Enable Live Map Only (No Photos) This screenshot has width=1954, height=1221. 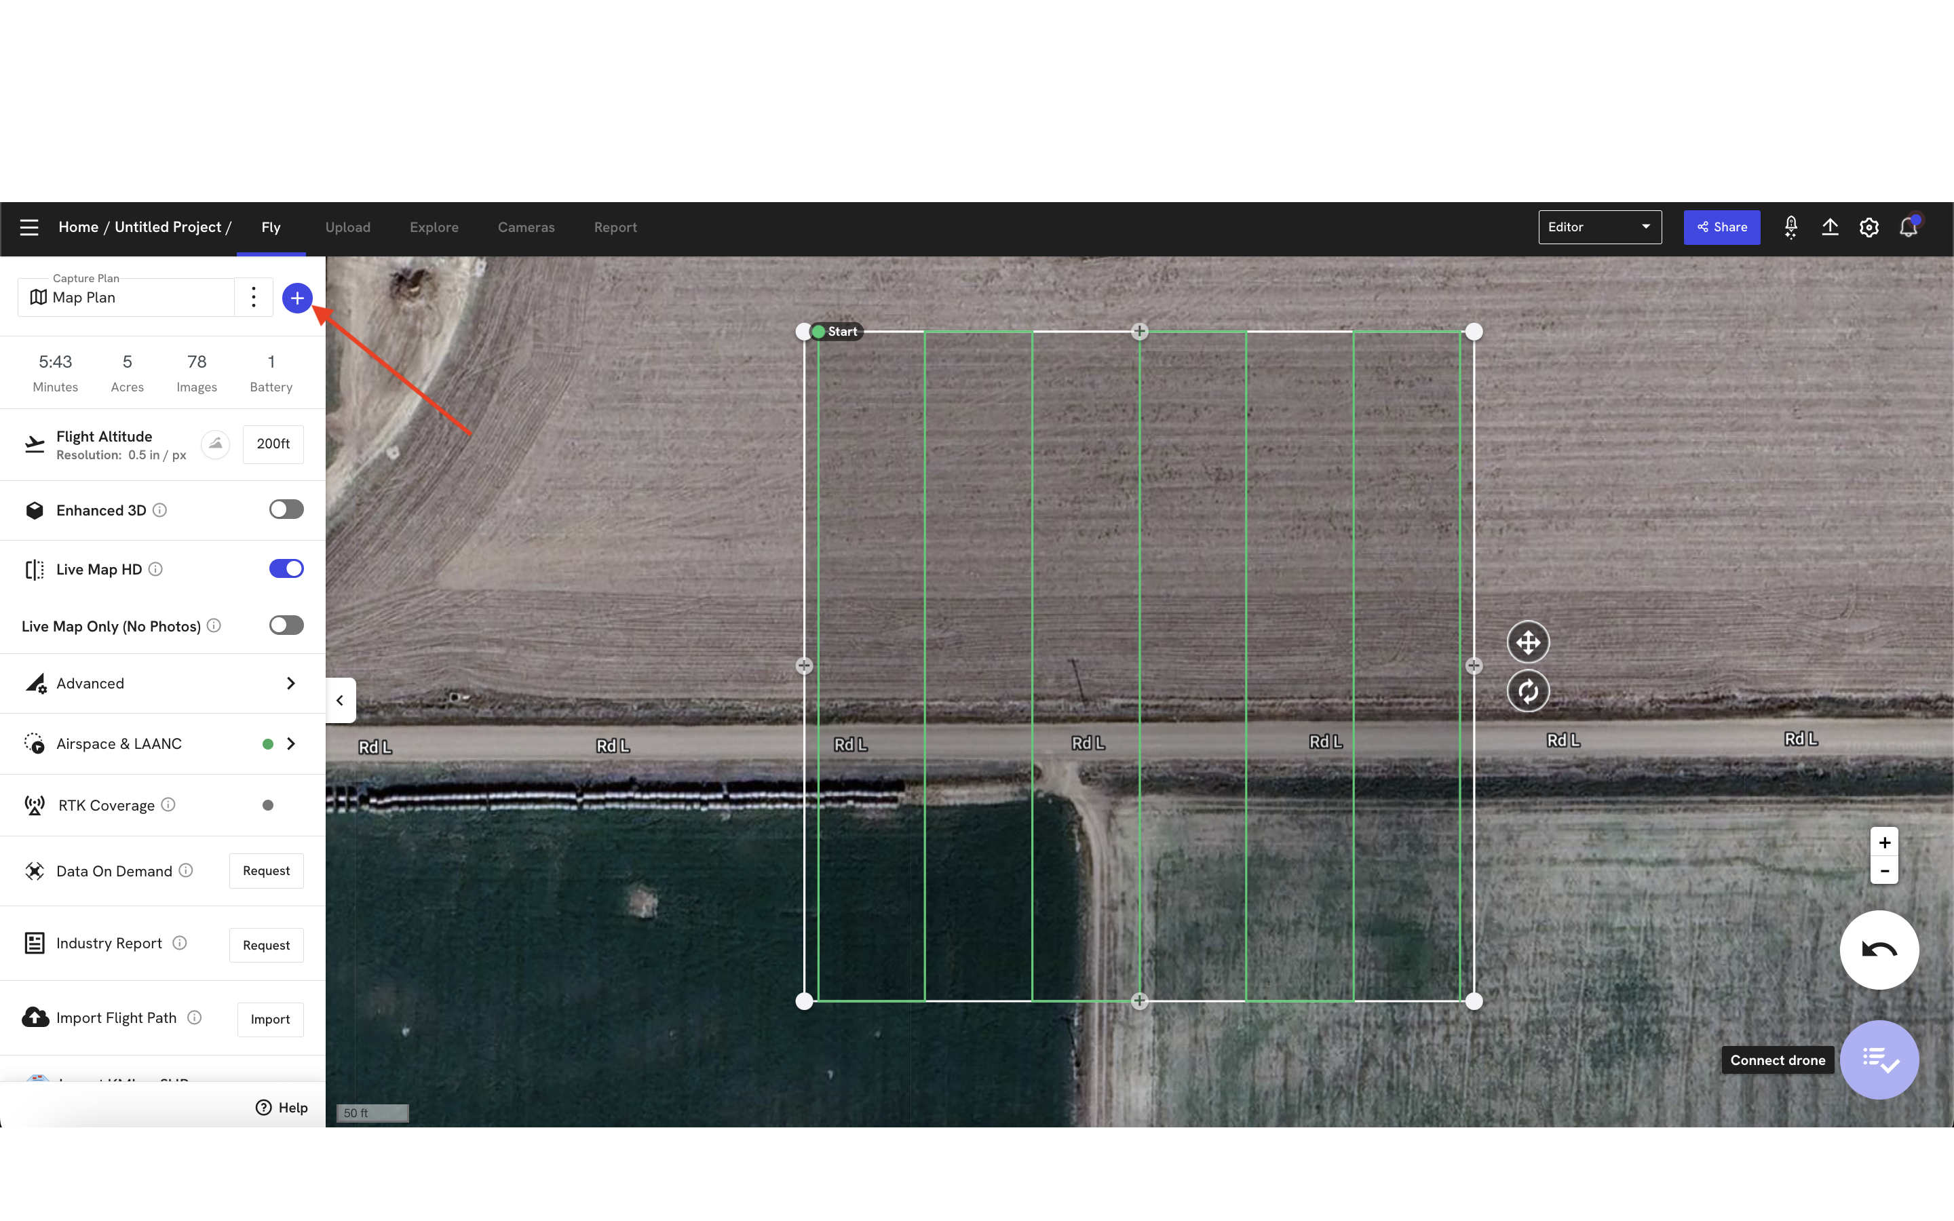tap(286, 625)
